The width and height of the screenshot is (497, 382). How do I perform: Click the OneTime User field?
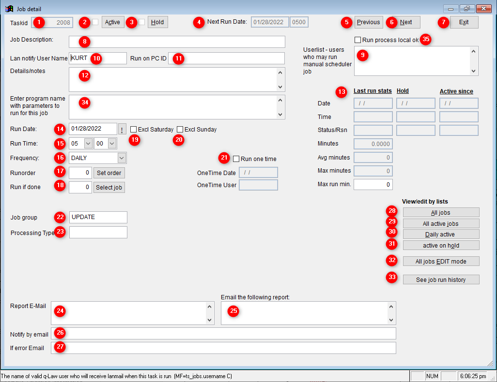coord(258,185)
